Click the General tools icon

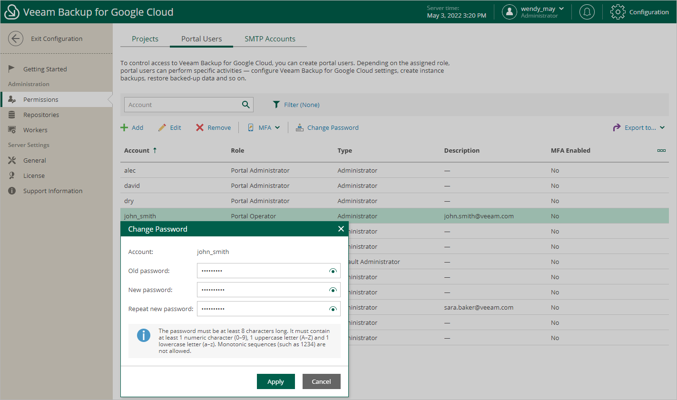pos(12,160)
